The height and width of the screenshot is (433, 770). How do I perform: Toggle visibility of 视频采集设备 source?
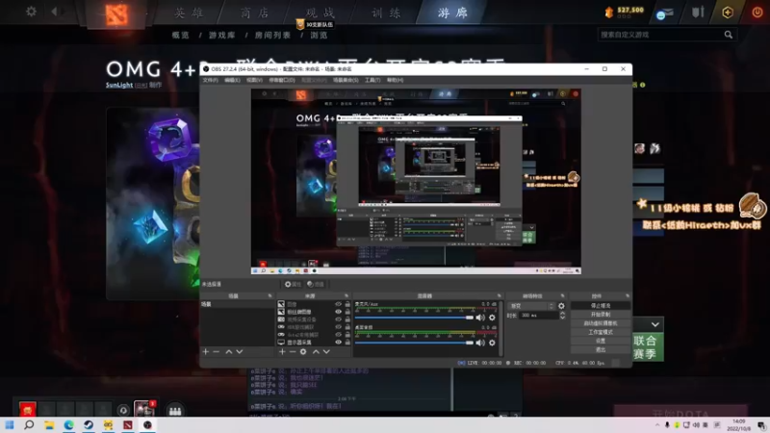338,319
